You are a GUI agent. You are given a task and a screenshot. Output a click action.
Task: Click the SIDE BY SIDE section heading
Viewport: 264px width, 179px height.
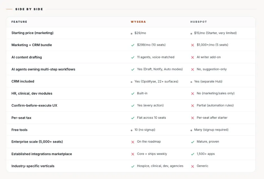pyautogui.click(x=29, y=9)
